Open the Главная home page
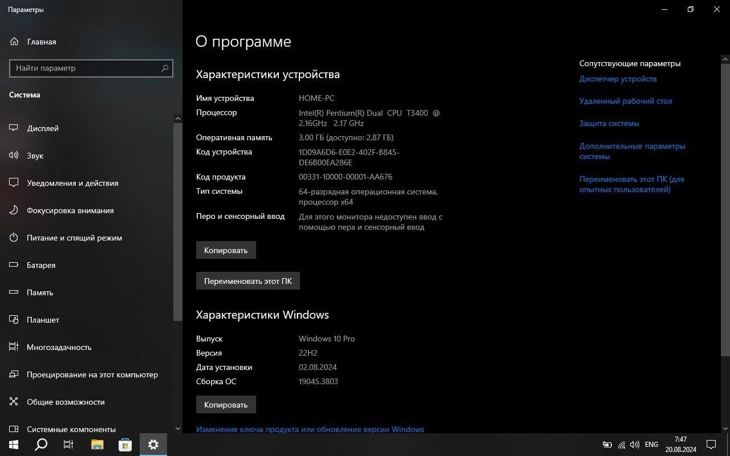 [91, 42]
